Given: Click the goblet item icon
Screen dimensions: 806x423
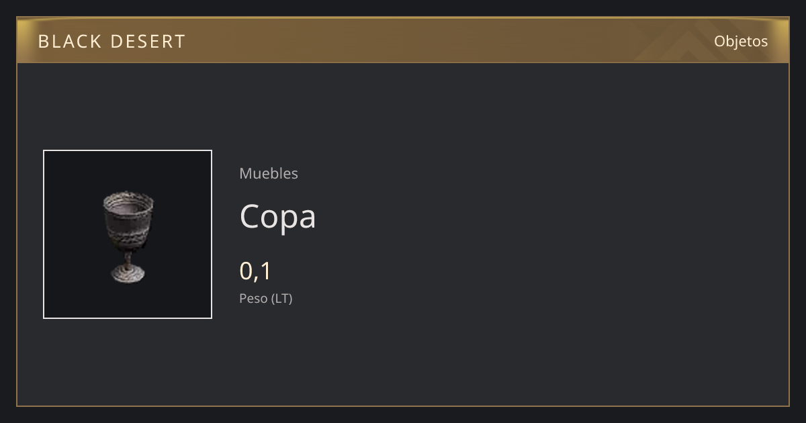Looking at the screenshot, I should 128,236.
